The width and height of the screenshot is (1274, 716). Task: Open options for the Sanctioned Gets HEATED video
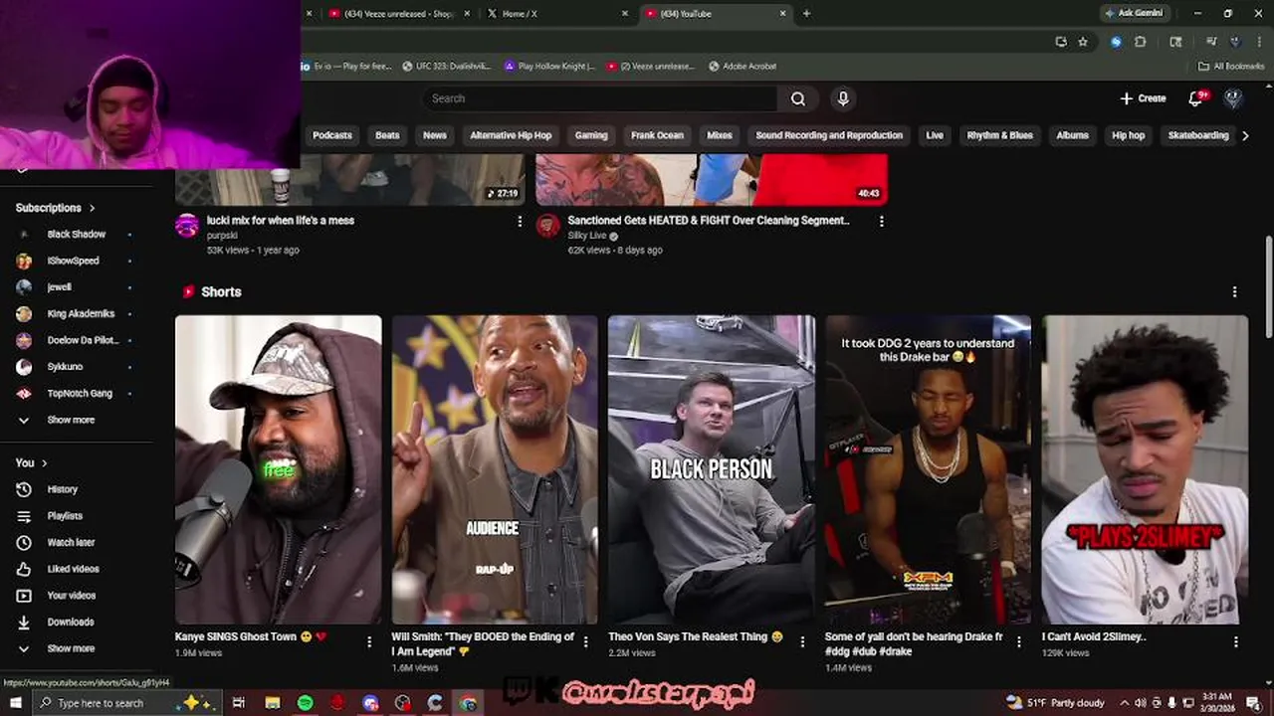[x=881, y=222]
